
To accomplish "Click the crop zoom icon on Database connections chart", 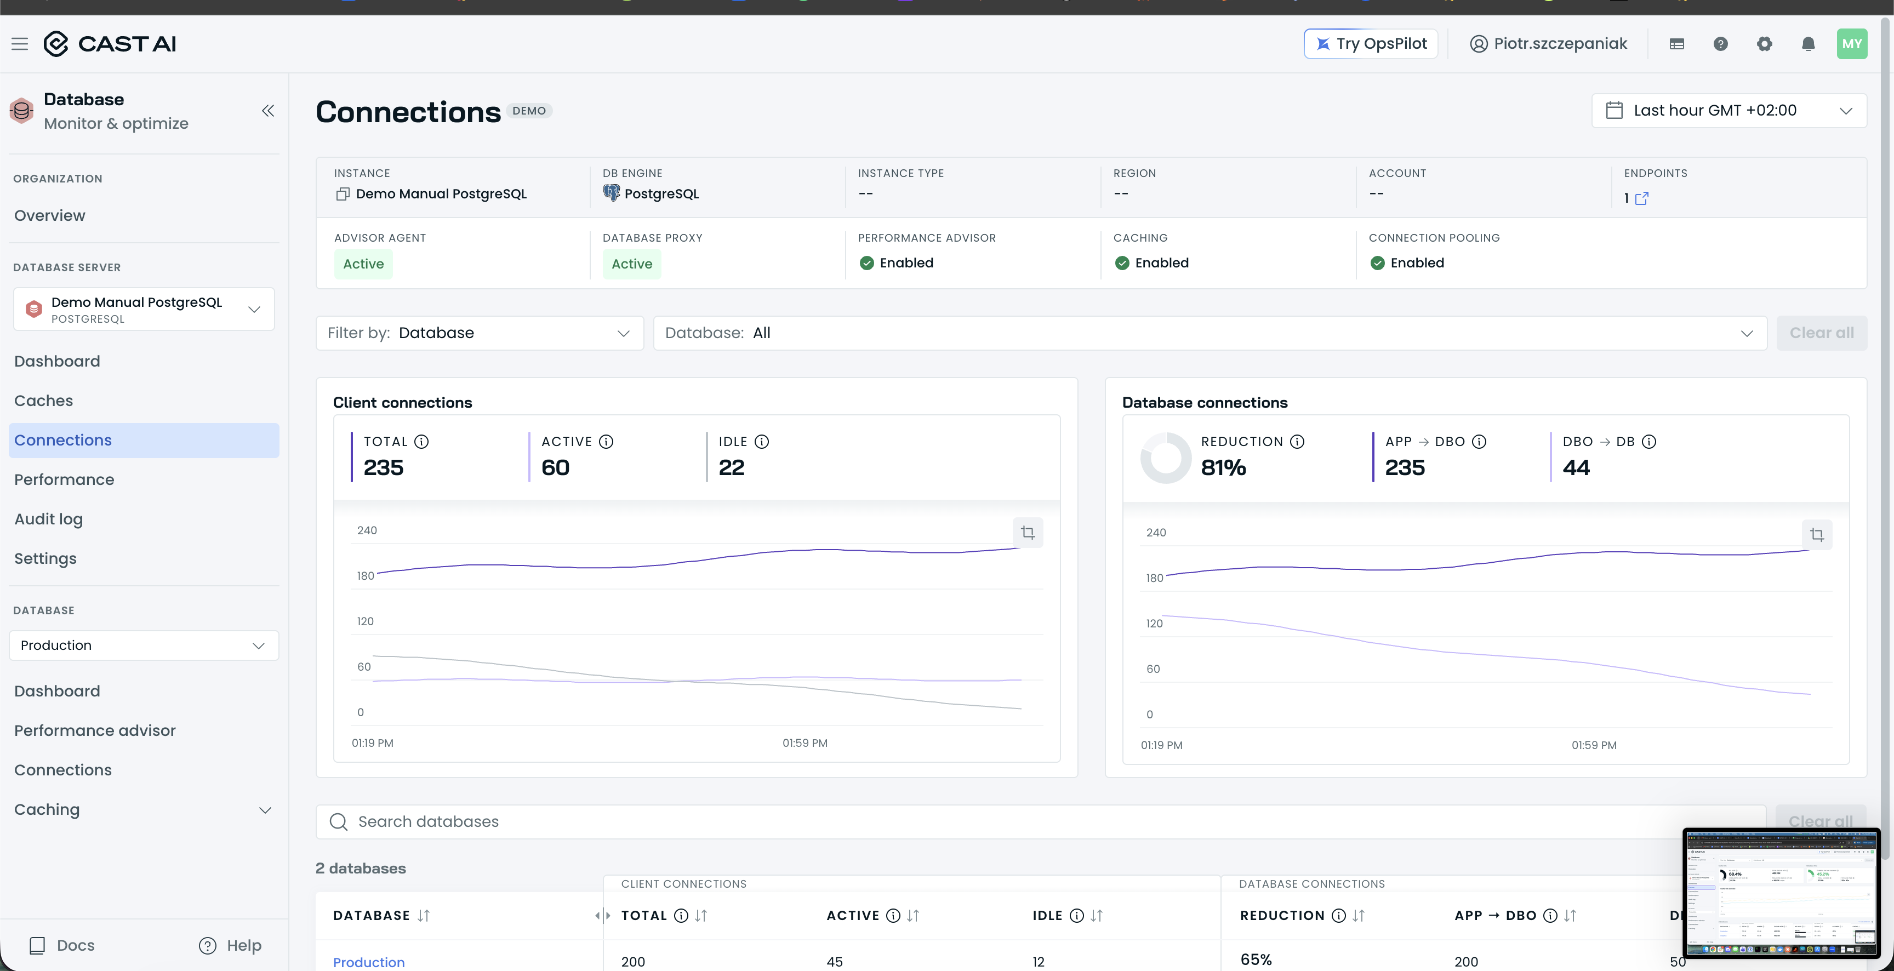I will [x=1817, y=534].
